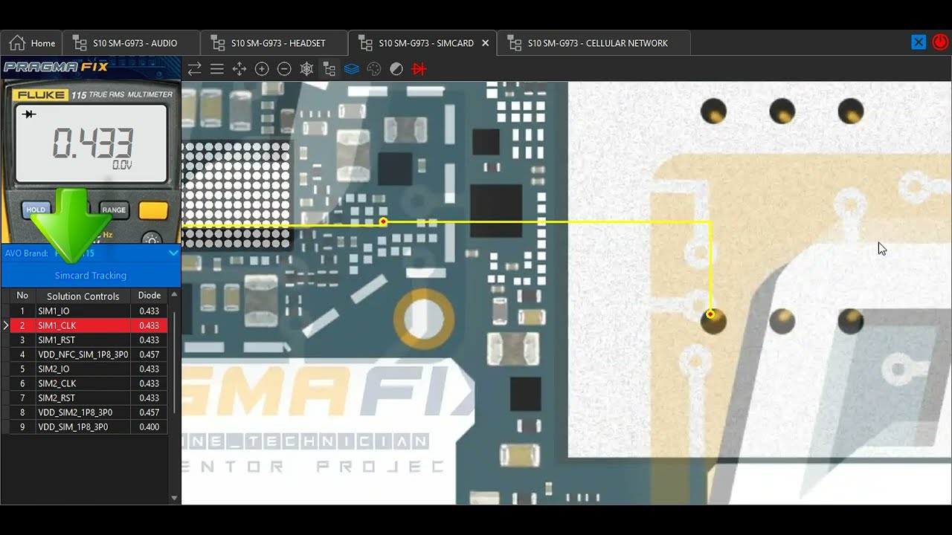952x535 pixels.
Task: Click the multimeter 0.433 display
Action: click(x=91, y=143)
